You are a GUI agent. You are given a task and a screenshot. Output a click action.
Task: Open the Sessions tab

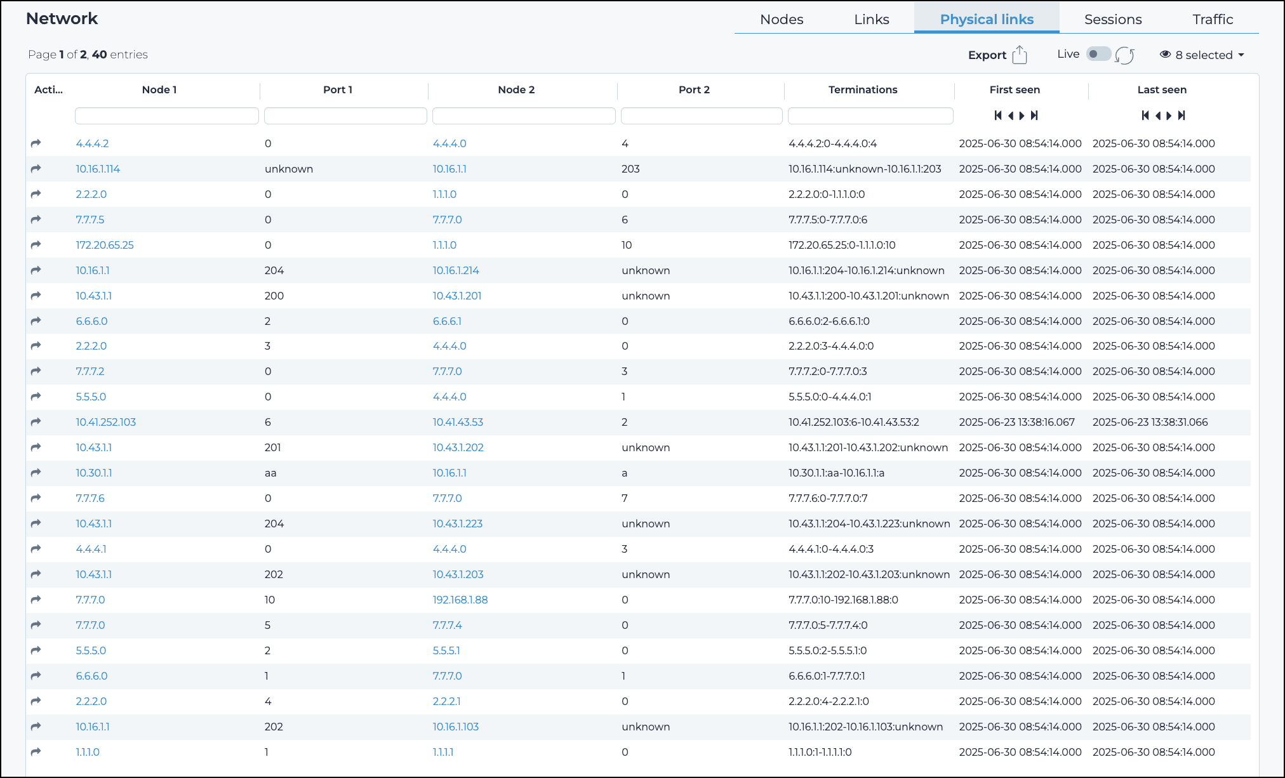pos(1112,19)
